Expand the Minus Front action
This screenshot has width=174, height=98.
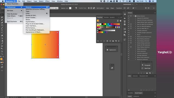[135, 57]
